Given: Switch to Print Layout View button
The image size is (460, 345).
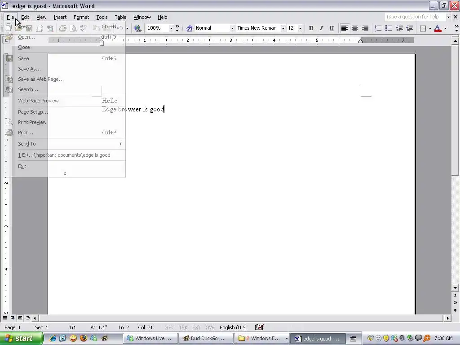Looking at the screenshot, I should tap(20, 318).
